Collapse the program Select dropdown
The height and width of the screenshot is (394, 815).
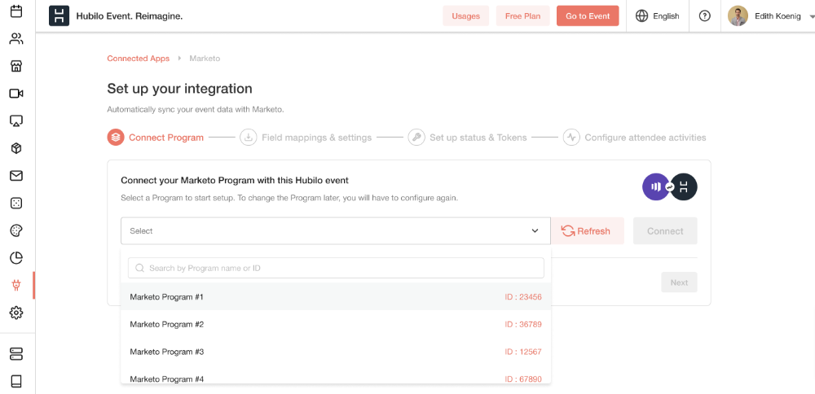click(336, 230)
